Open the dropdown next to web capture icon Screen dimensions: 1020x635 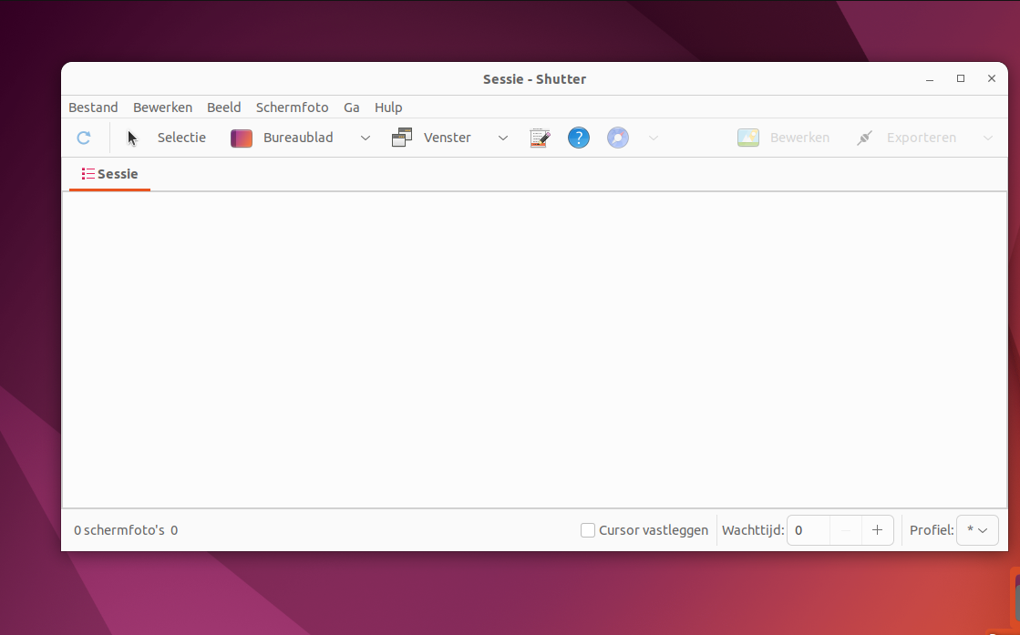(654, 138)
